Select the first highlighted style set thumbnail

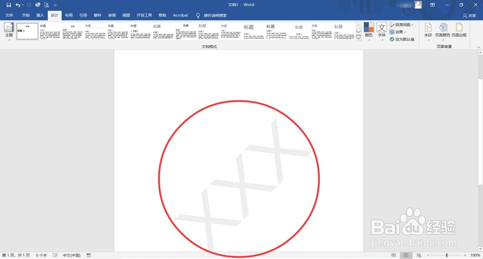coord(28,31)
